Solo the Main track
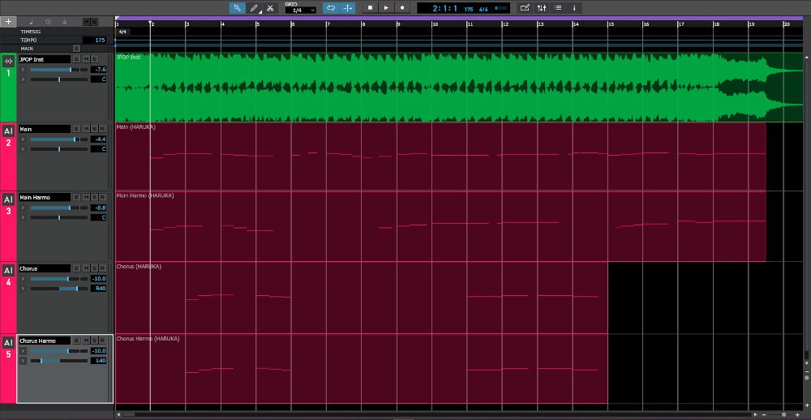Viewport: 811px width, 420px height. coord(94,129)
